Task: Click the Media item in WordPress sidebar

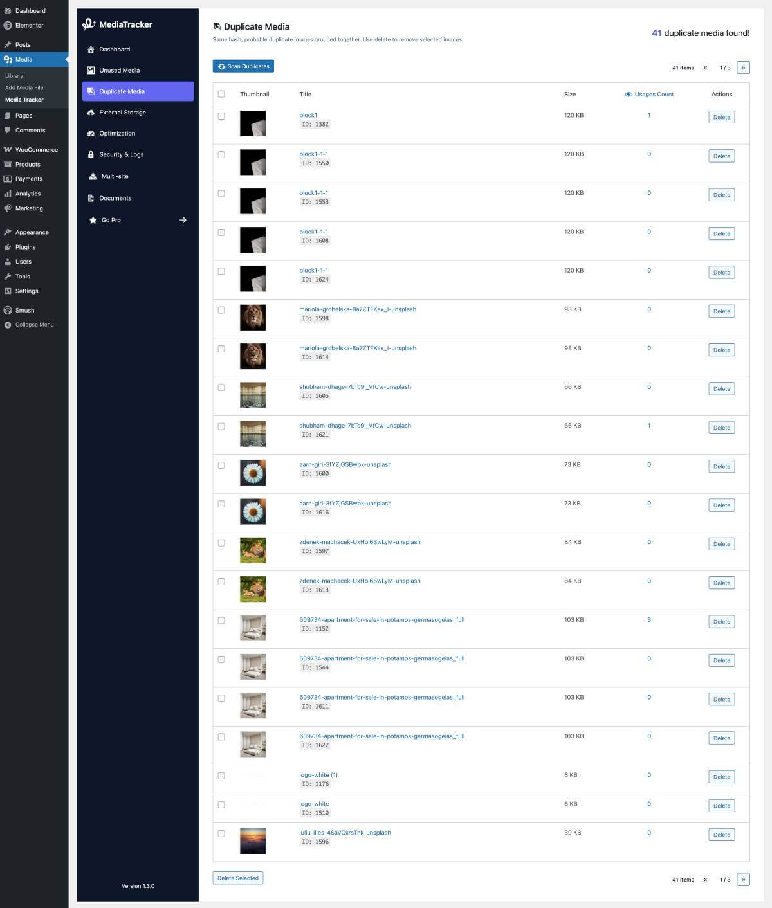Action: pos(34,59)
